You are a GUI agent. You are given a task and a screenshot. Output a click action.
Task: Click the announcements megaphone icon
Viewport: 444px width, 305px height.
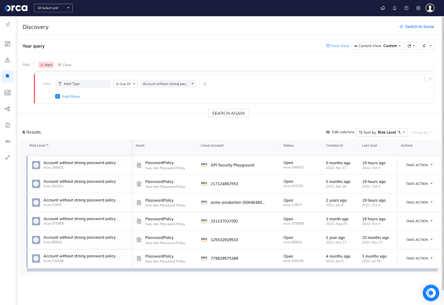[383, 8]
